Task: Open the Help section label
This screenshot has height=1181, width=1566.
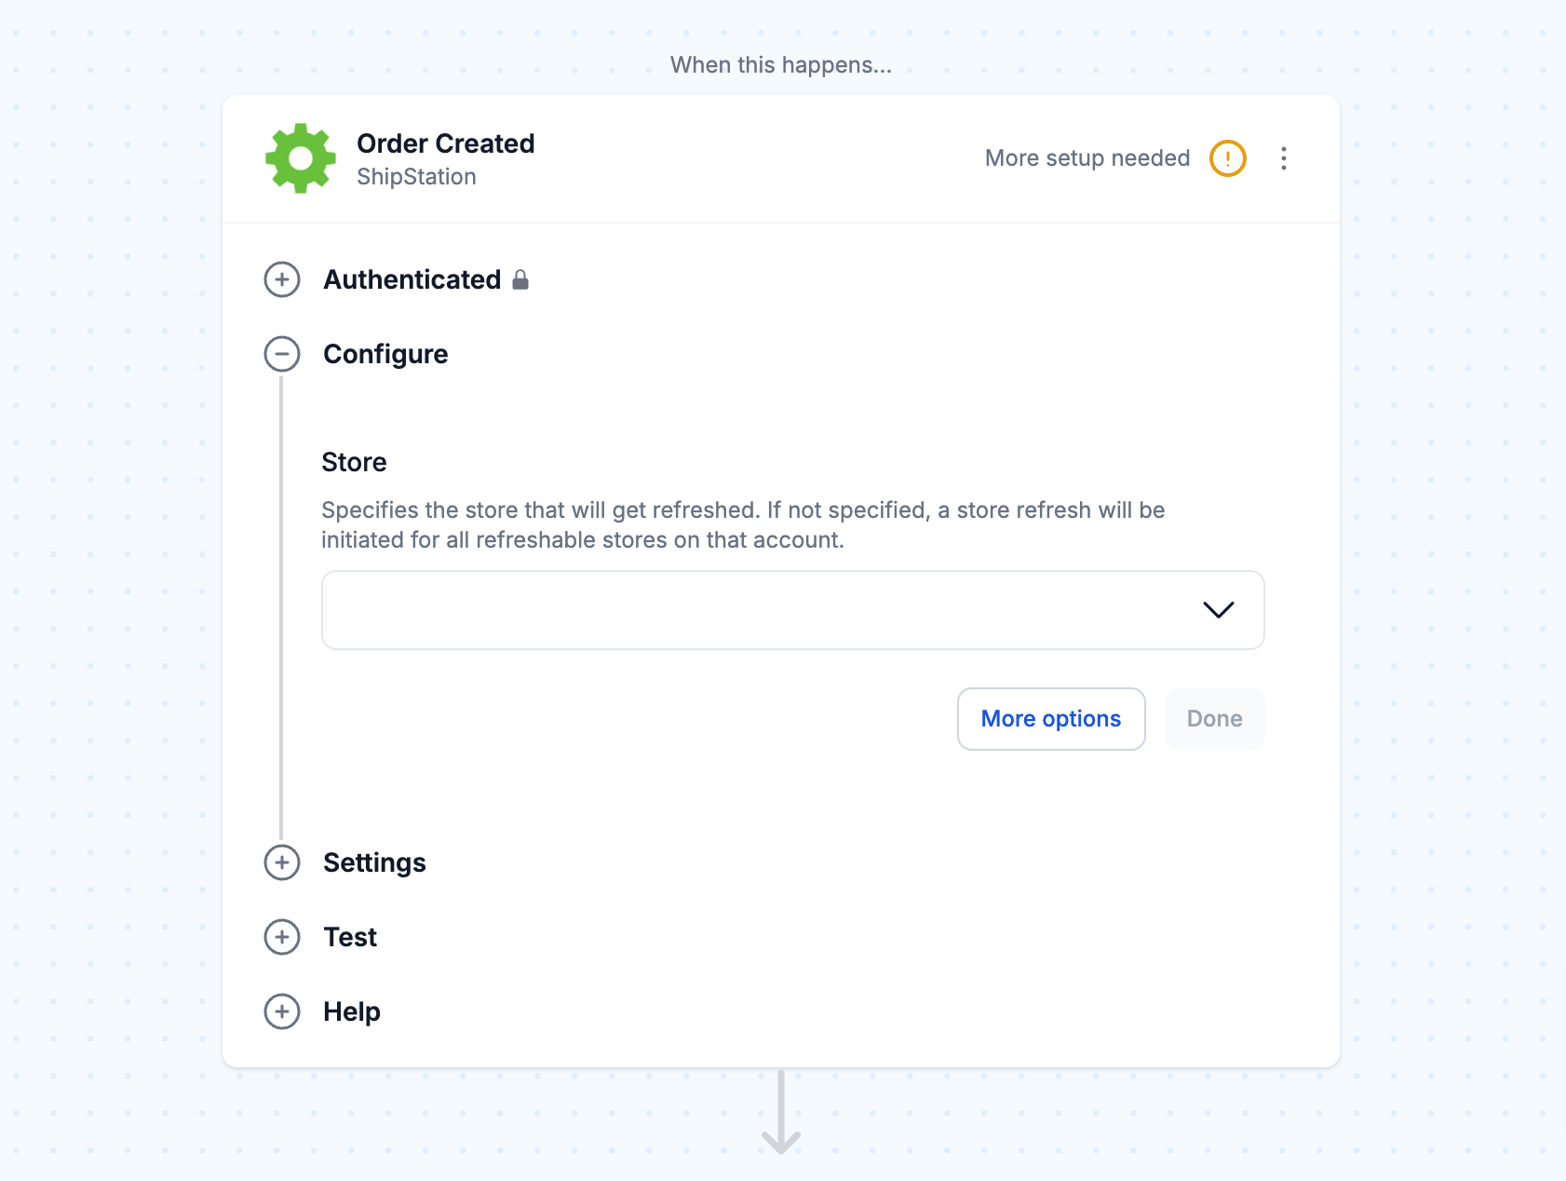Action: coord(352,1011)
